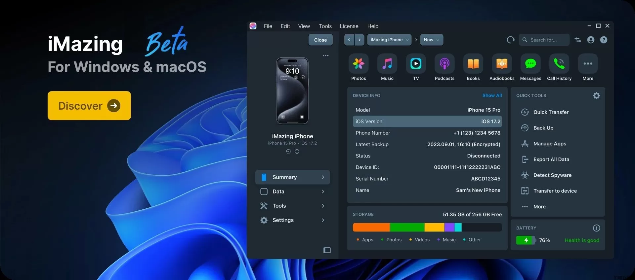Open Call History icon
Screen dimensions: 635x280
(x=559, y=64)
